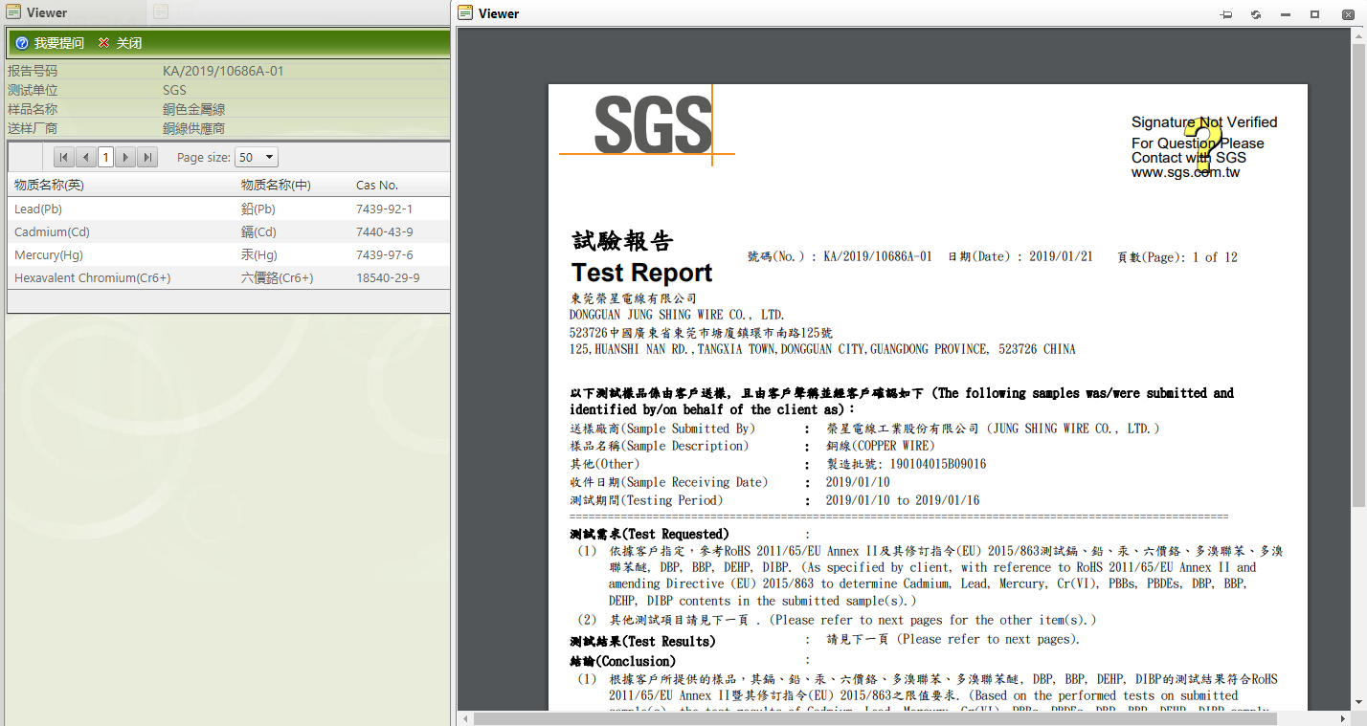Select the Lead(Pb) cell

(38, 209)
